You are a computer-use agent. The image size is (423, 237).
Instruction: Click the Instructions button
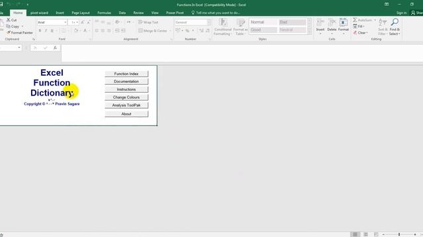pos(126,90)
